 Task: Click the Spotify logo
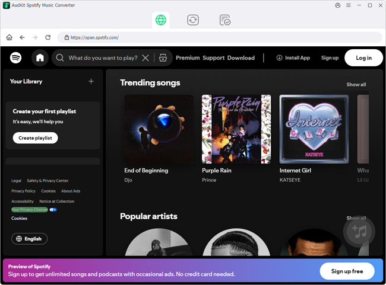[x=16, y=57]
